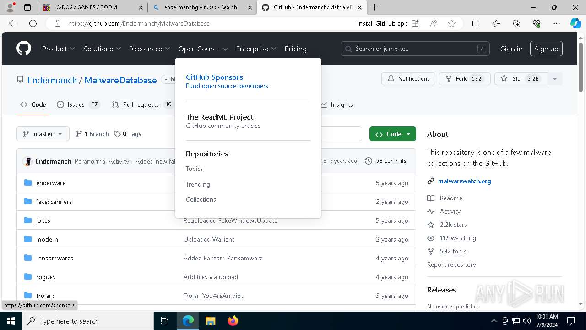Switch to Pull requests tab
586x330 pixels.
[142, 104]
